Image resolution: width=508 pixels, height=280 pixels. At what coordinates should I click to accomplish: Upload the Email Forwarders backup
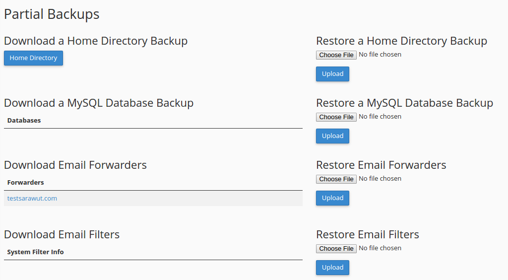click(332, 198)
